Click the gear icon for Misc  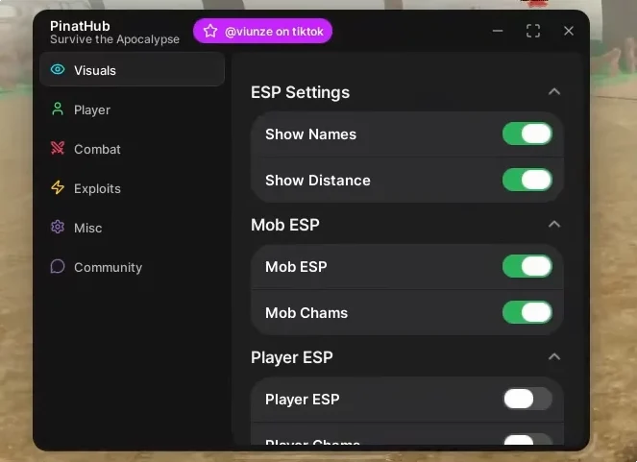pos(58,227)
